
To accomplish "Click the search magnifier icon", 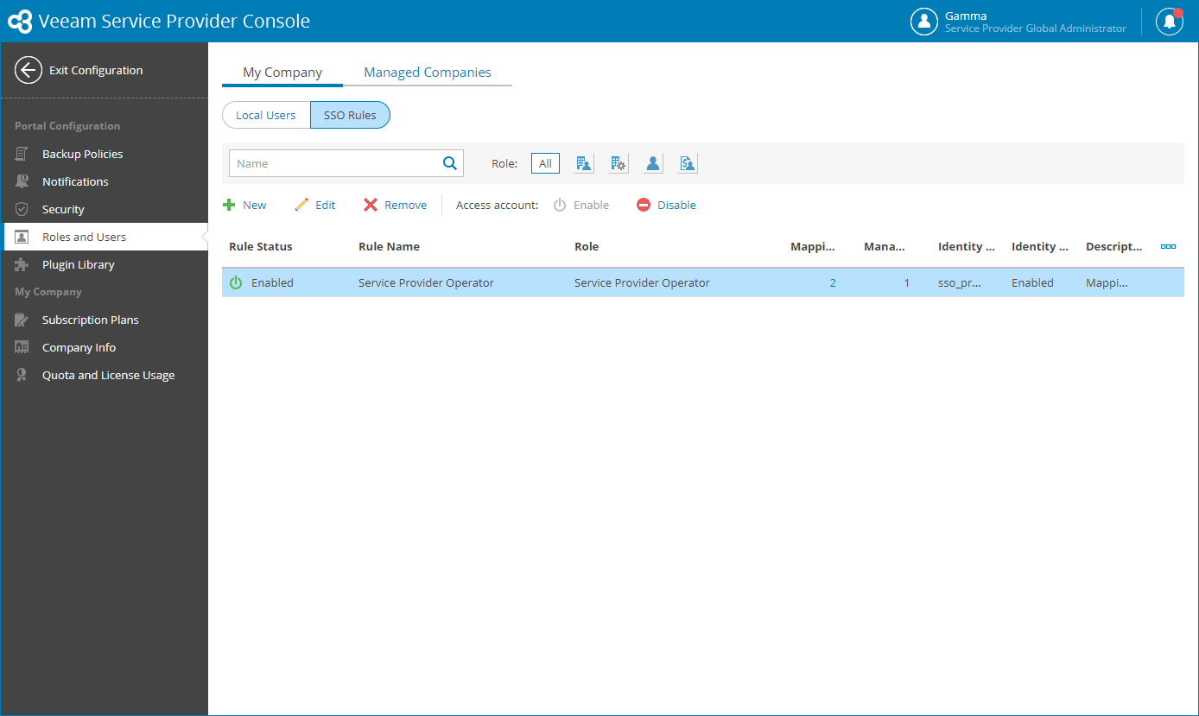I will (449, 162).
